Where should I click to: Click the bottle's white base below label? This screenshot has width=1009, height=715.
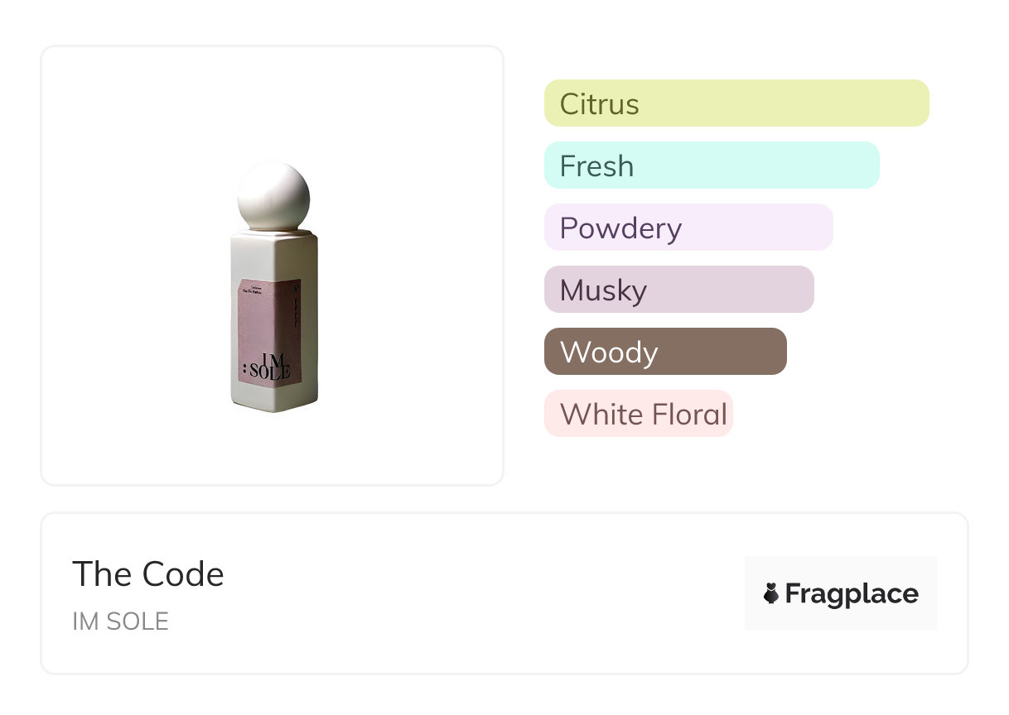coord(273,398)
